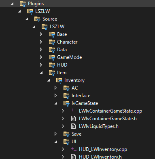Image resolution: width=155 pixels, height=159 pixels.
Task: Select the Interface label
Action: pyautogui.click(x=81, y=96)
